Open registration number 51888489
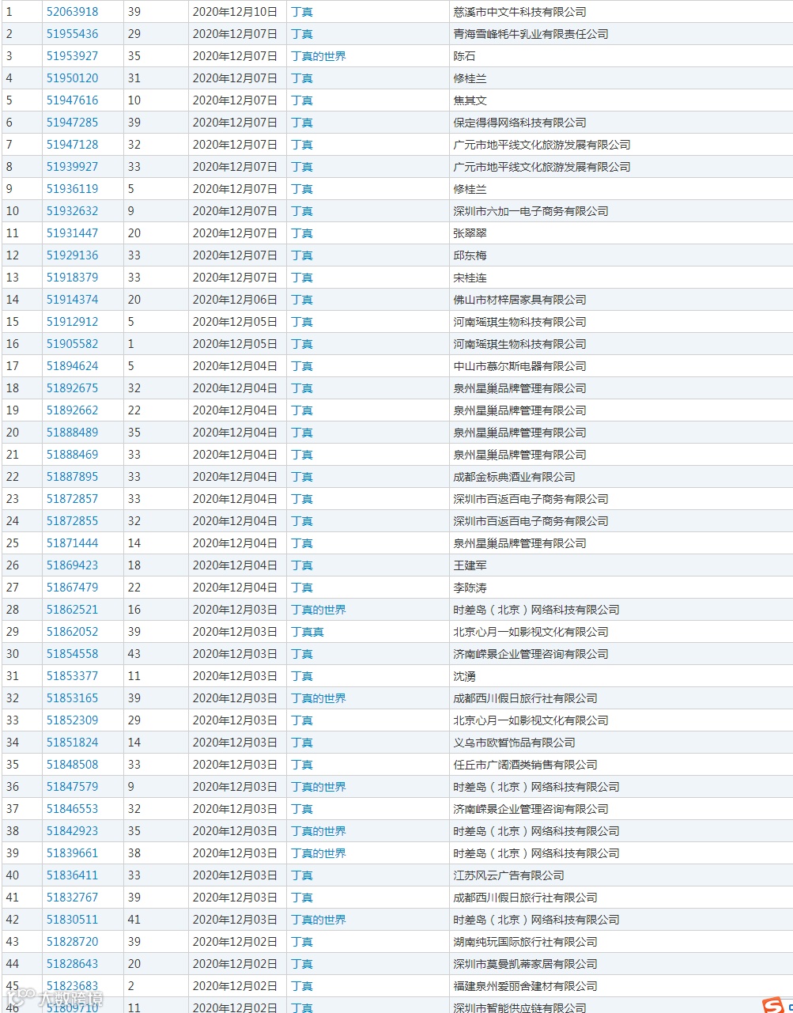This screenshot has width=793, height=1013. (x=73, y=433)
